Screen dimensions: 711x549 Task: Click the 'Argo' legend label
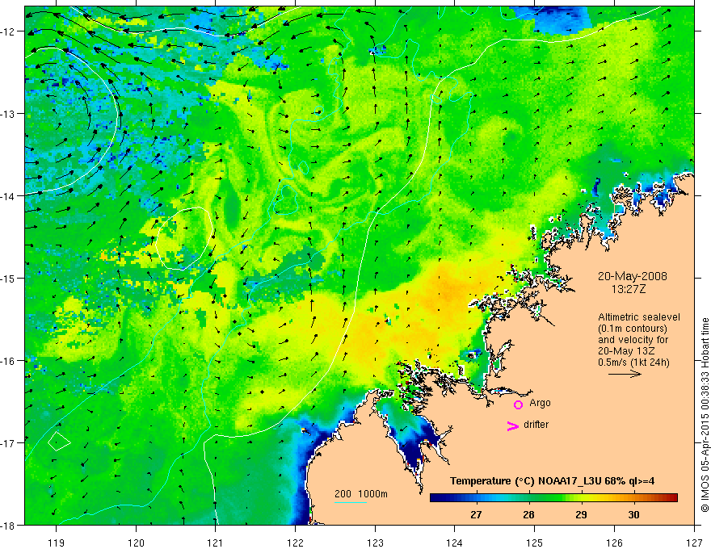point(540,403)
